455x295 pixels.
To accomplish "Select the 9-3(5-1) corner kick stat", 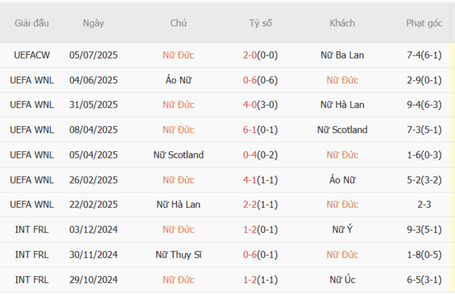I will point(424,230).
